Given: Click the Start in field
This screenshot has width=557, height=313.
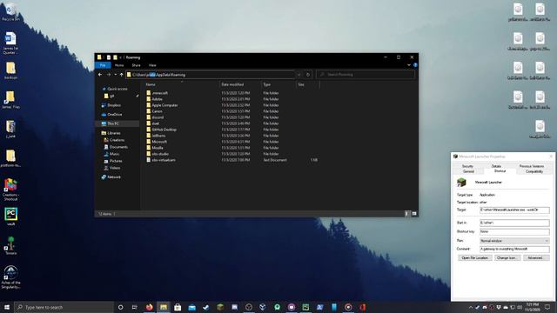Looking at the screenshot, I should 514,223.
